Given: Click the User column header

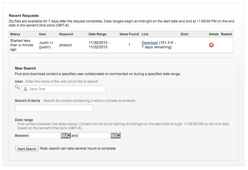Looking at the screenshot, I should (42, 34).
